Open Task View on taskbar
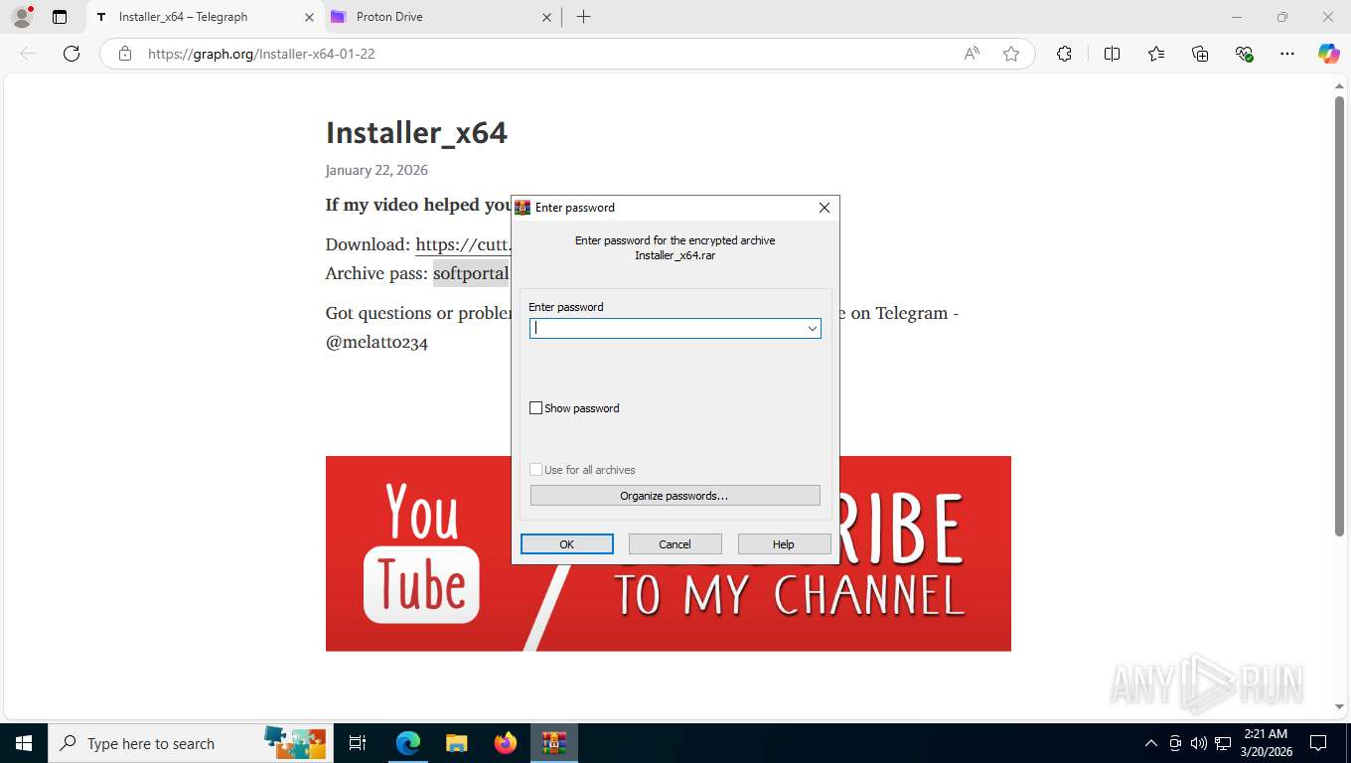Image resolution: width=1351 pixels, height=763 pixels. (359, 743)
